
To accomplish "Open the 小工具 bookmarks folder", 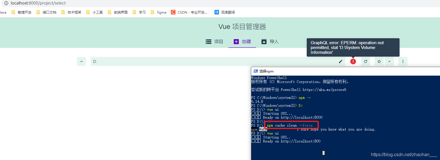I will (95, 12).
